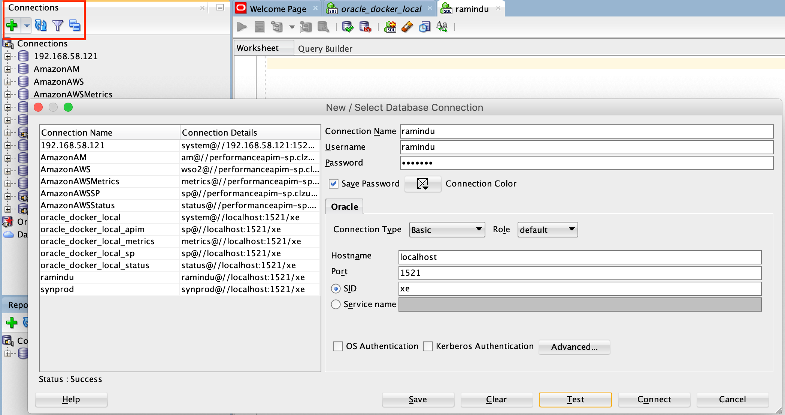Screen dimensions: 785x415
Task: Click the SQL History clock icon
Action: 424,27
